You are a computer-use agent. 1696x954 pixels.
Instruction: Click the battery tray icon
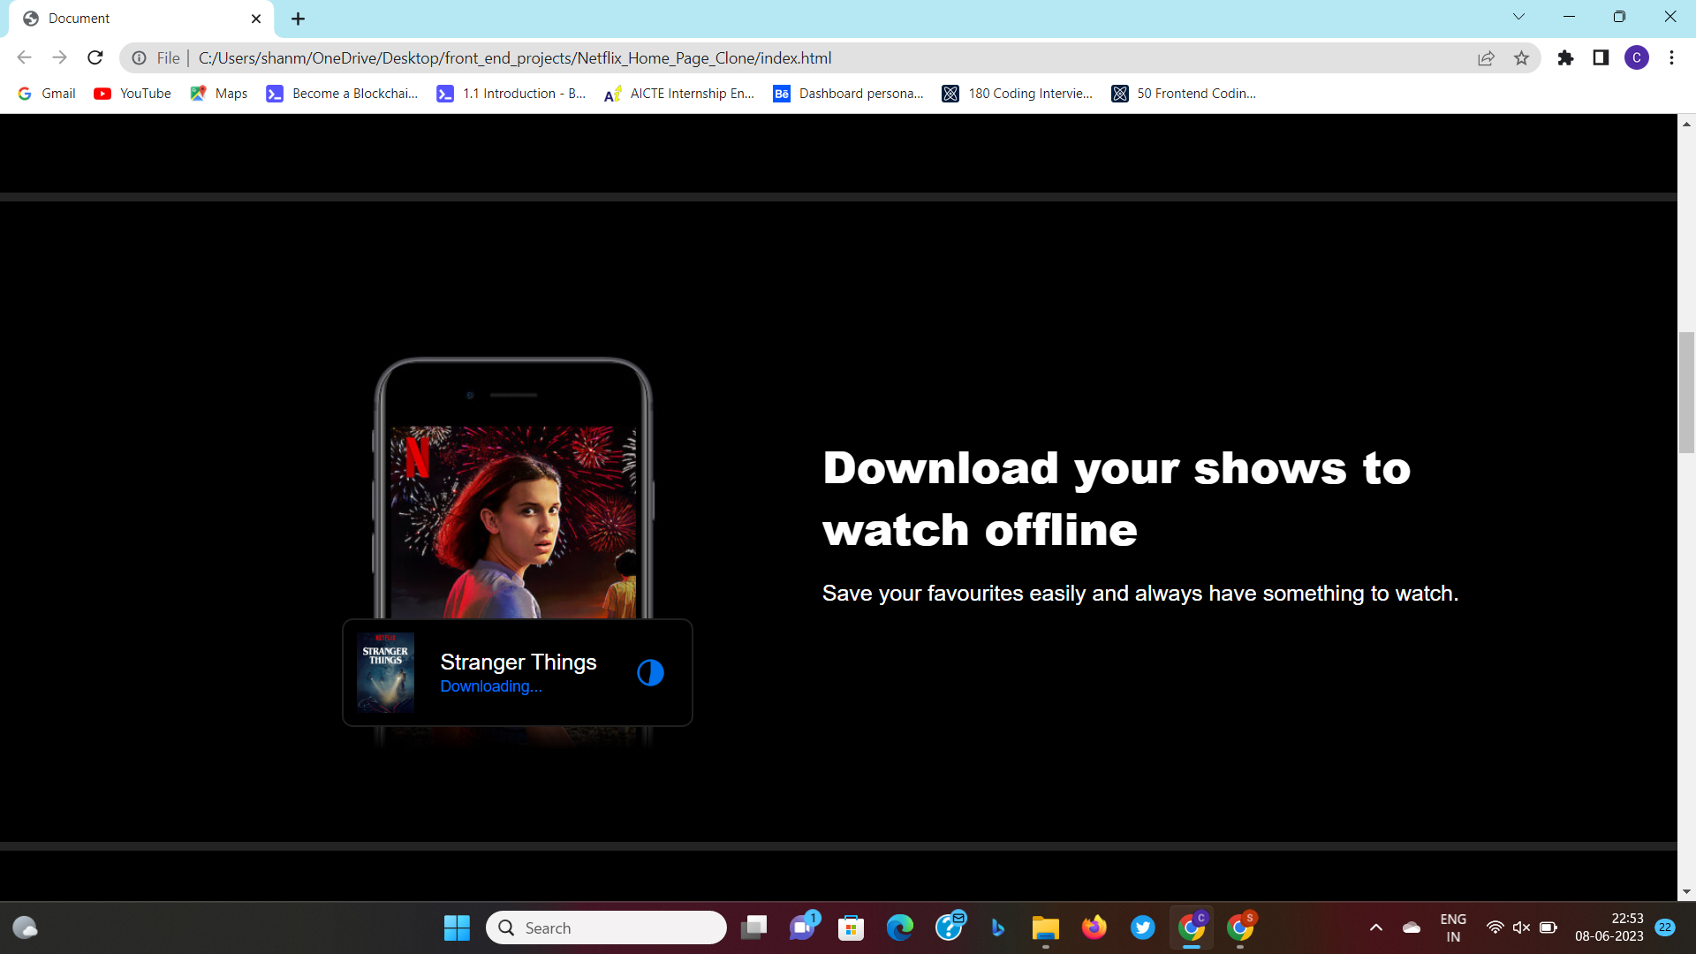1548,927
